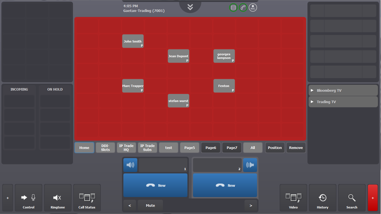Screen dimensions: 381x214
Task: Switch to the Home page tab
Action: click(84, 148)
